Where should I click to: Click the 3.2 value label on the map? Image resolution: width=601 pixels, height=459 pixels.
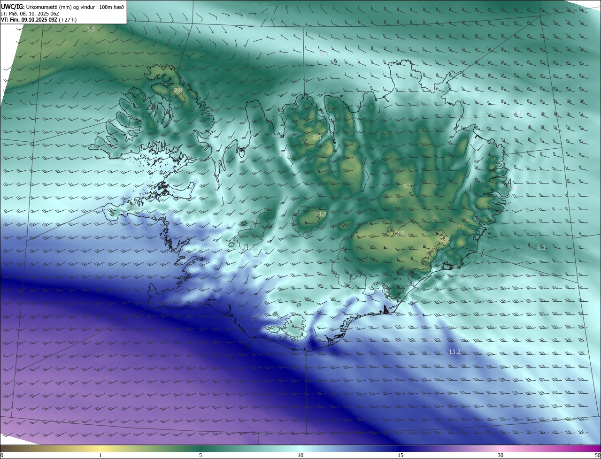tap(322, 214)
